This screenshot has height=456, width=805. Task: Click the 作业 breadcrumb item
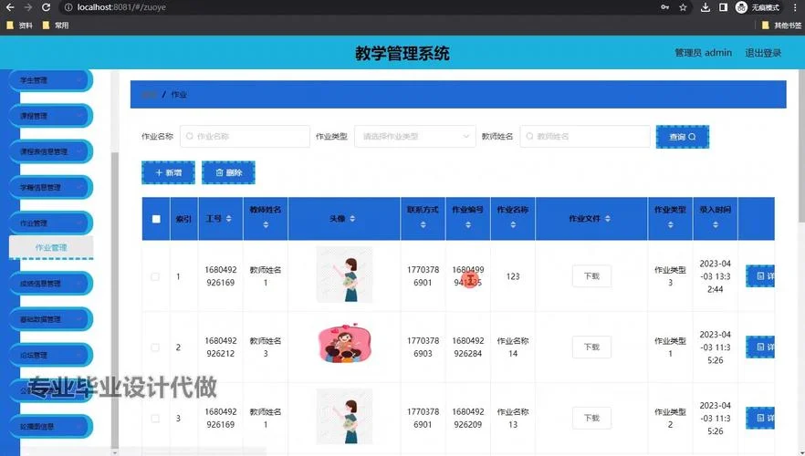point(179,94)
